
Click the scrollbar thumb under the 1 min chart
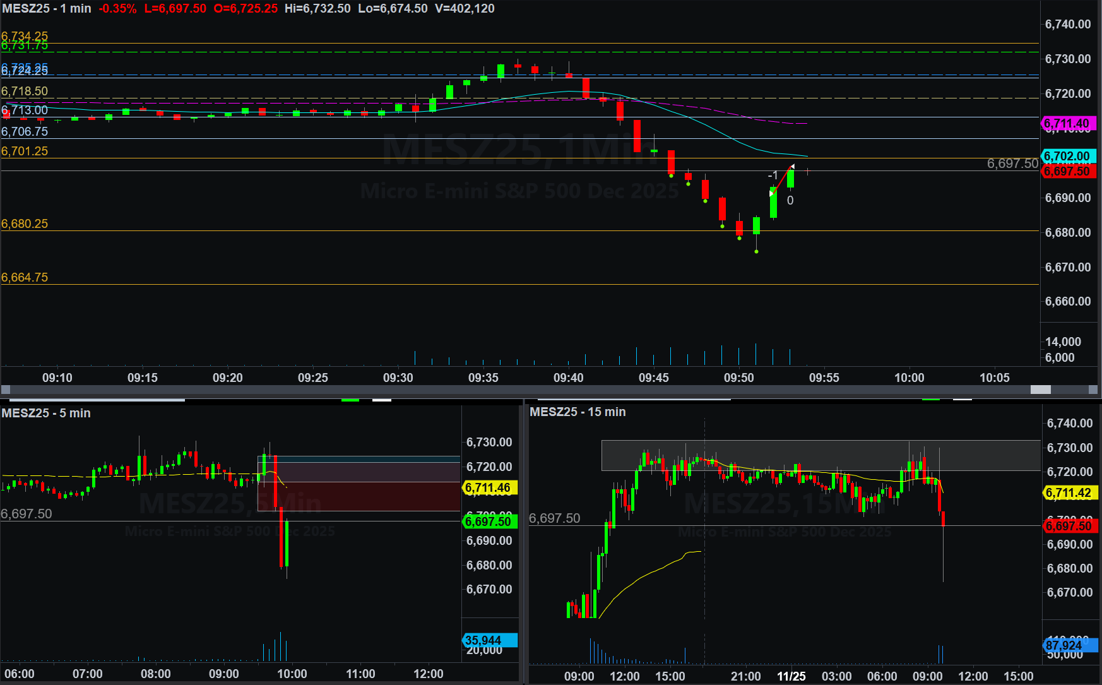tap(1040, 390)
